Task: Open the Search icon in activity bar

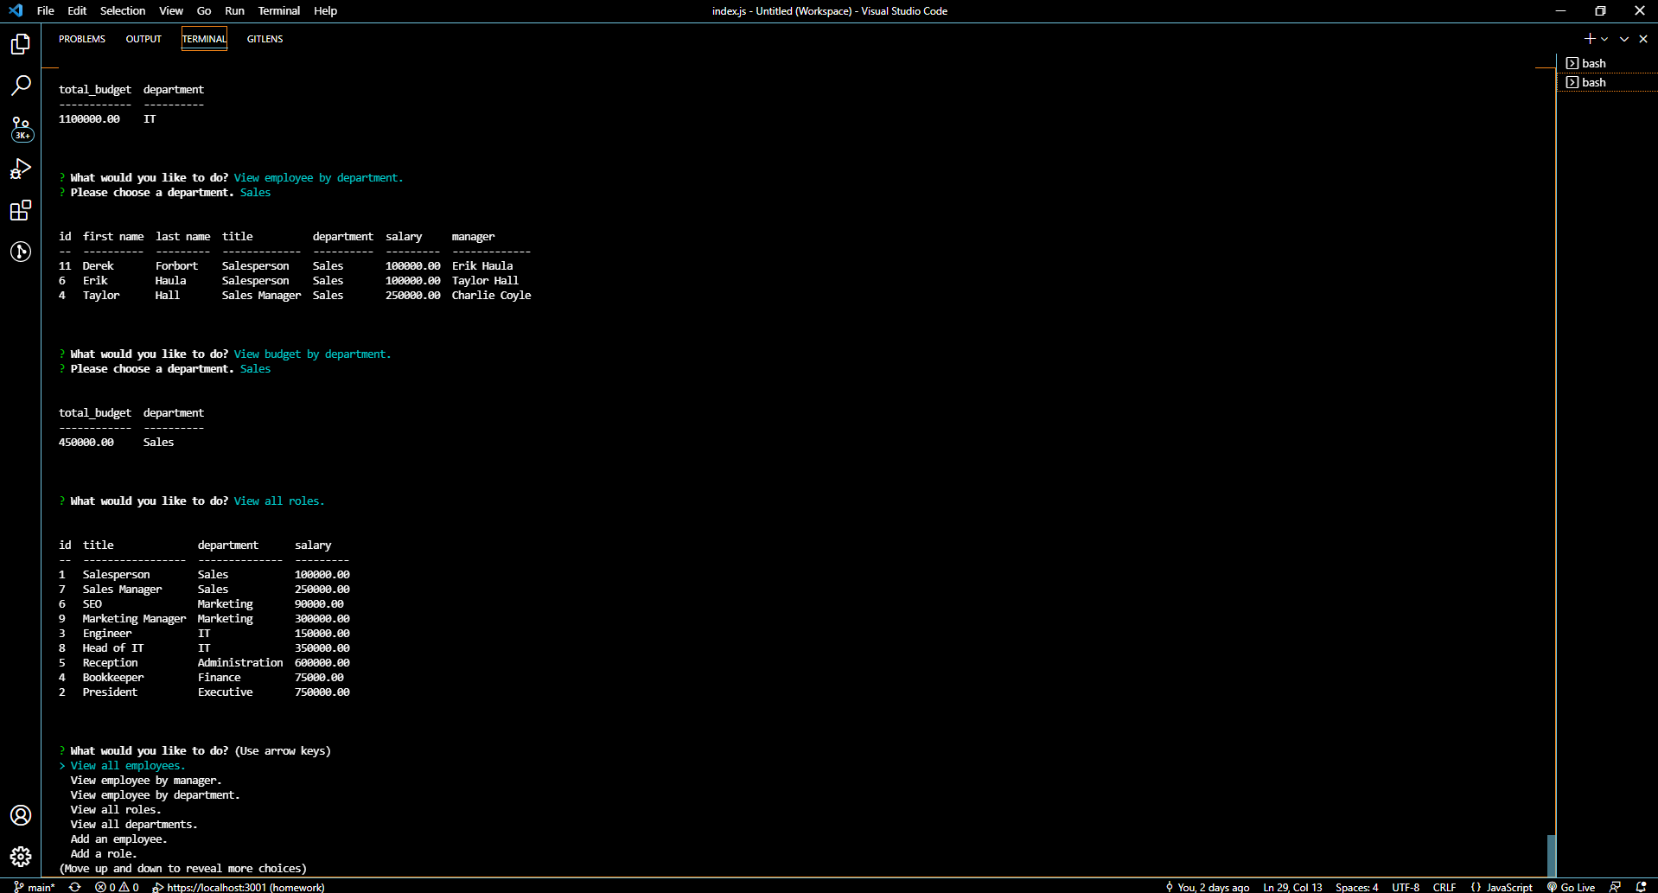Action: [x=21, y=85]
